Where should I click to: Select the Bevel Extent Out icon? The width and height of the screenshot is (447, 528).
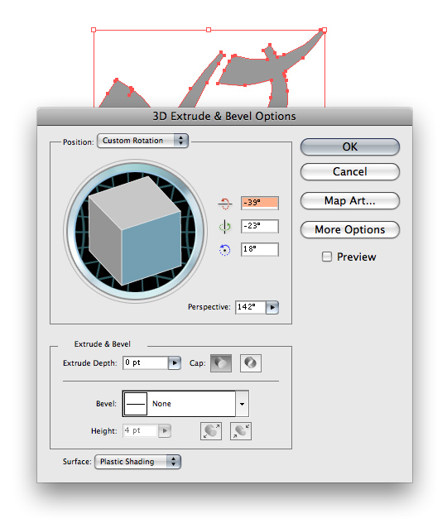coord(211,431)
